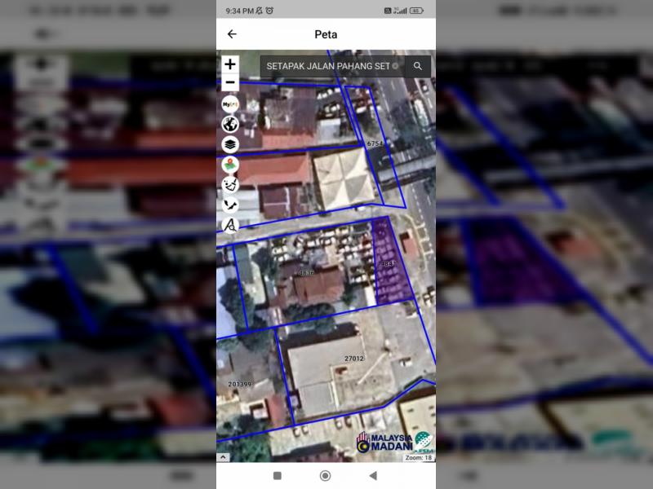Screen dimensions: 653x489
Task: Select the purple highlighted lot 4841
Action: [x=388, y=263]
